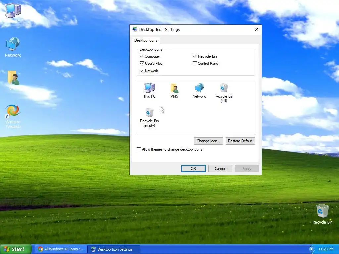The image size is (339, 254).
Task: Select the VM5 user folder icon in dialog
Action: [174, 90]
